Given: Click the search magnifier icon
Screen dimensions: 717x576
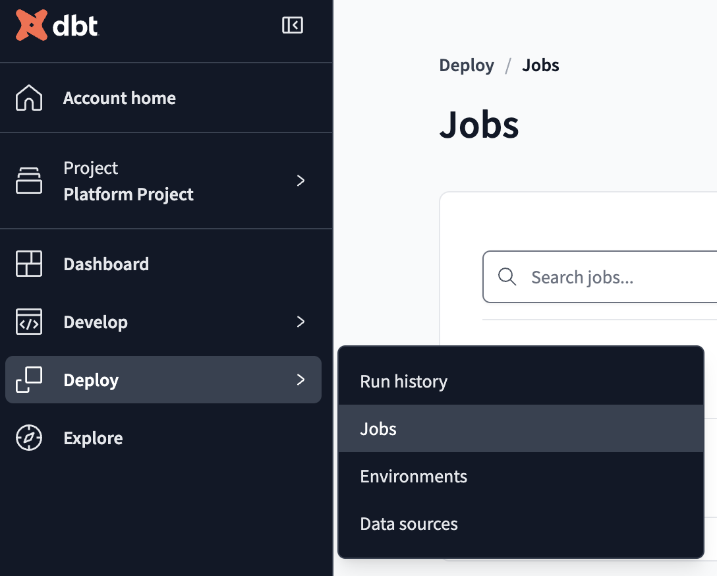Looking at the screenshot, I should coord(507,277).
